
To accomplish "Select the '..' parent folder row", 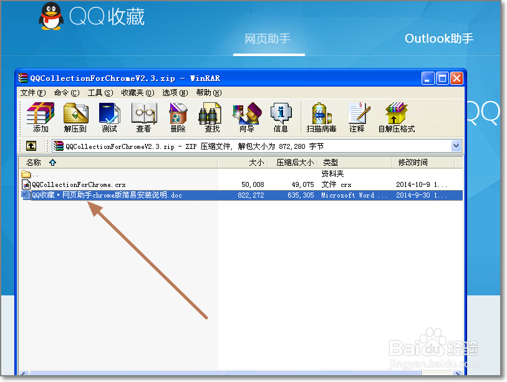I will click(241, 174).
